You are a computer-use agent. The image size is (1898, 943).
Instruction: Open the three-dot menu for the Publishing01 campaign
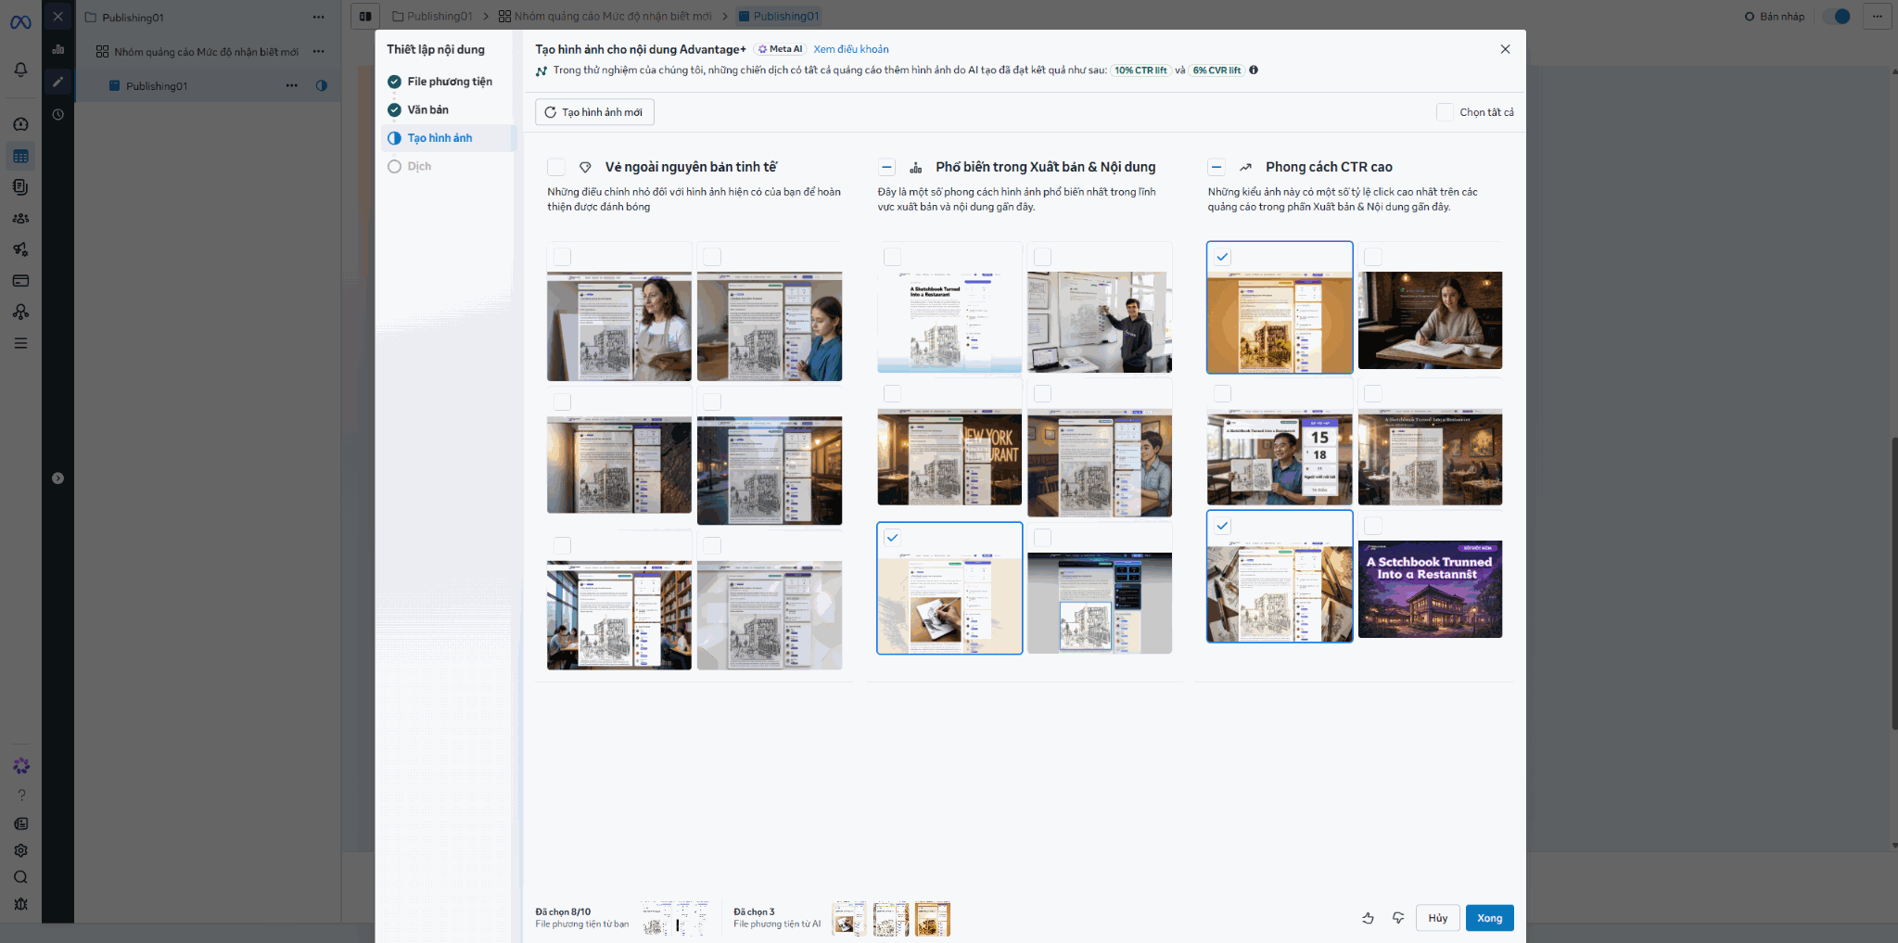(319, 17)
